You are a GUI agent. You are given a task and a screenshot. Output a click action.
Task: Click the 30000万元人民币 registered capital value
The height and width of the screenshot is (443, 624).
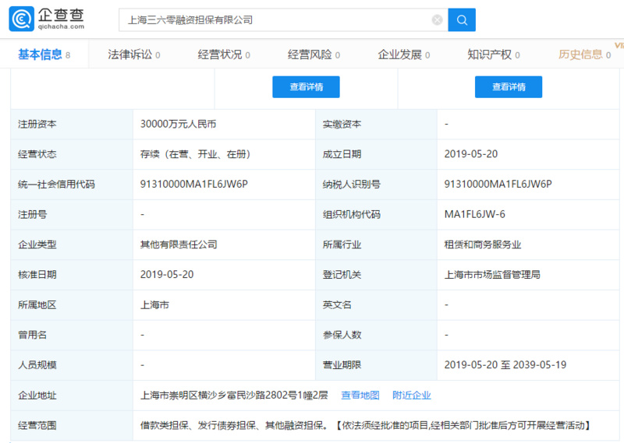(178, 124)
